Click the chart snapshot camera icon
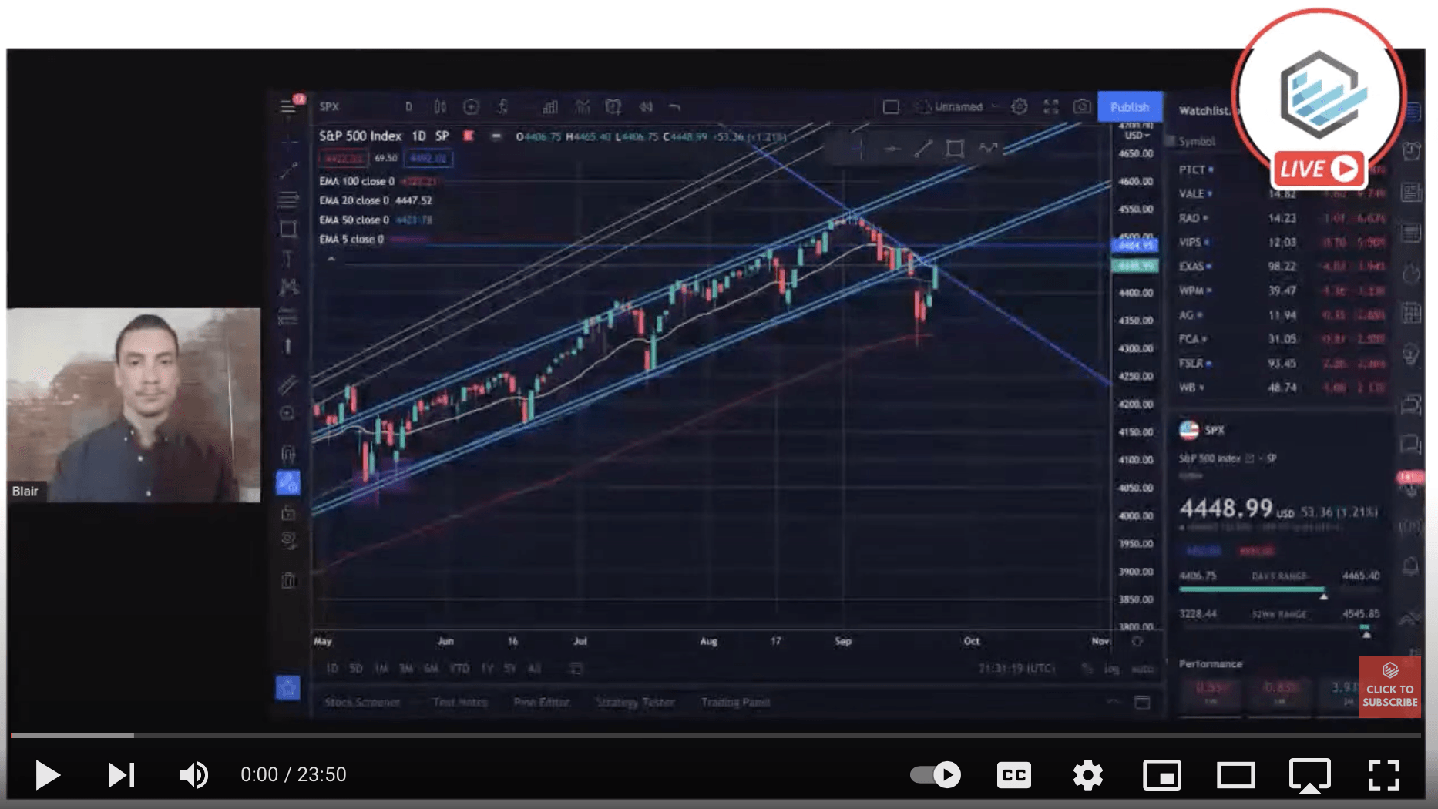 point(1082,107)
